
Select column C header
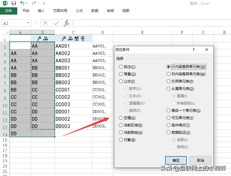point(73,32)
